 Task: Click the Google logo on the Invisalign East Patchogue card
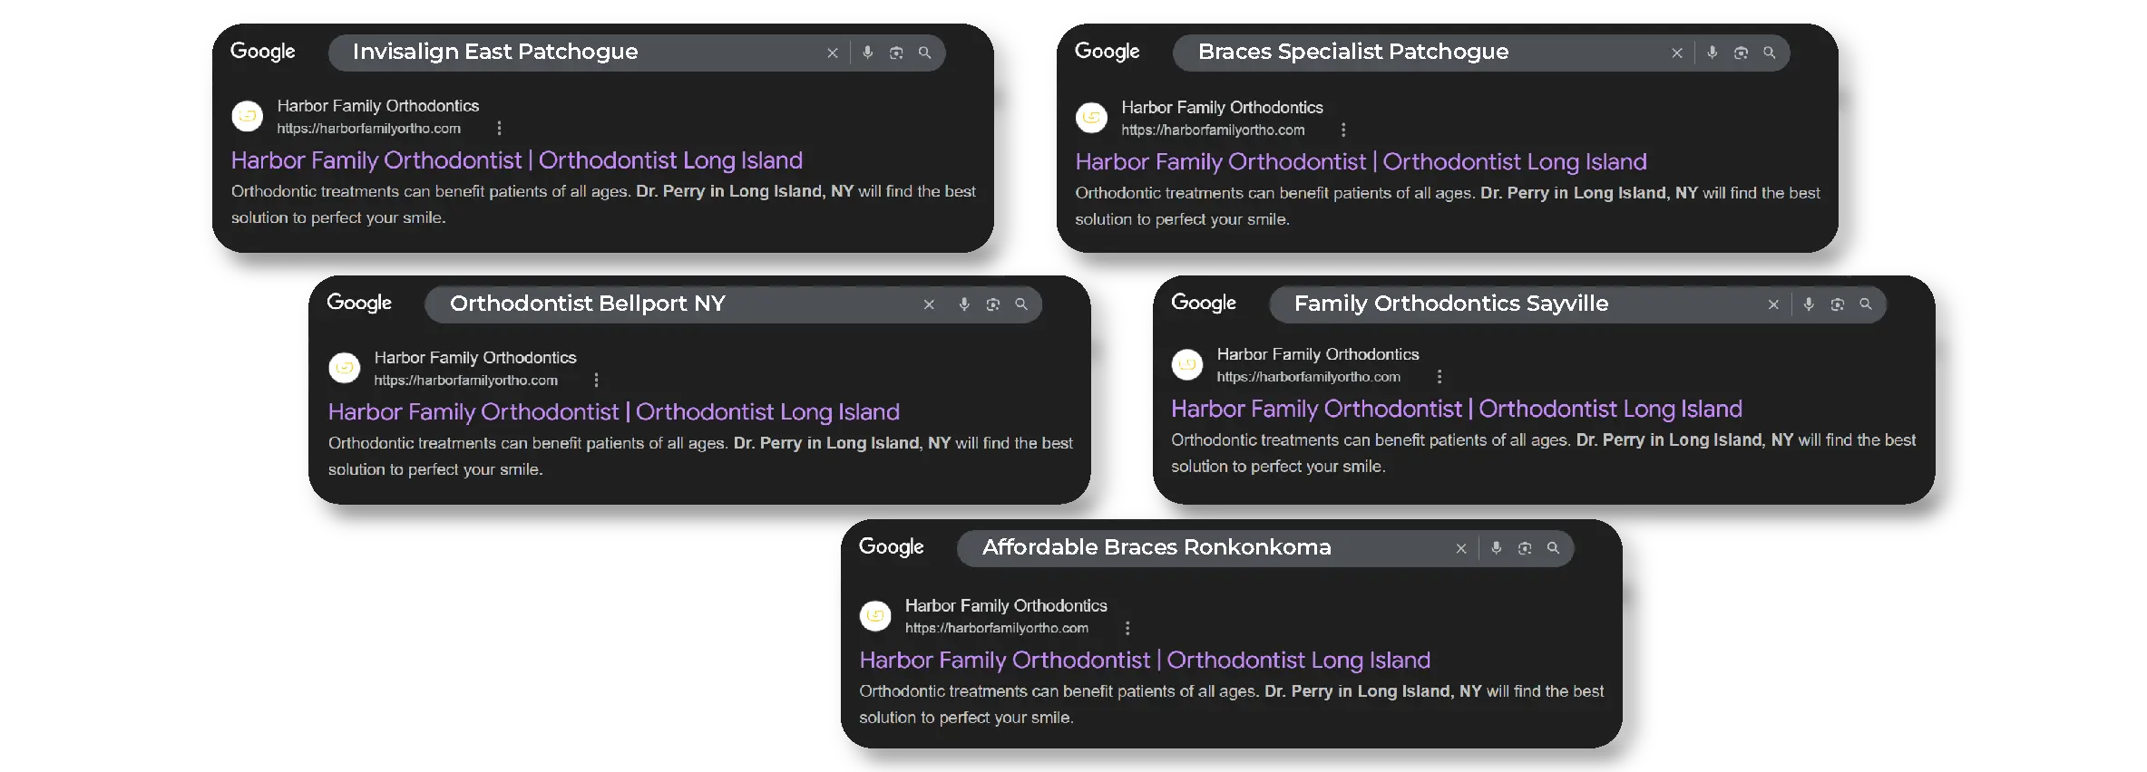click(x=262, y=52)
